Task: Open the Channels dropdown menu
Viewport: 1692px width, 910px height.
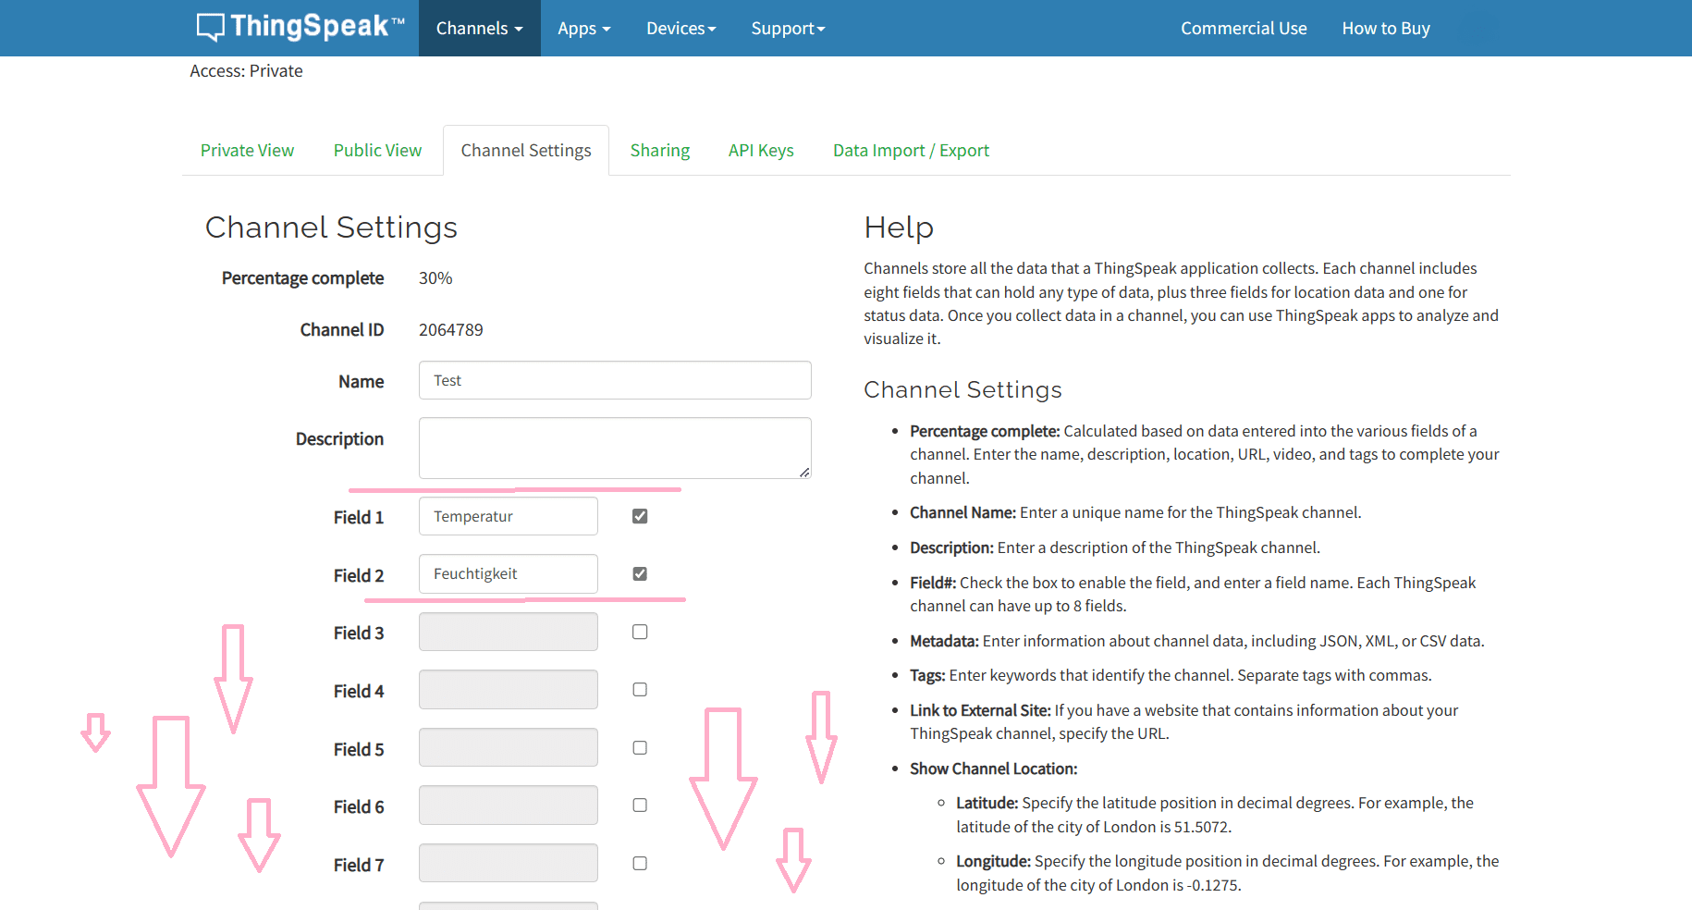Action: coord(479,29)
